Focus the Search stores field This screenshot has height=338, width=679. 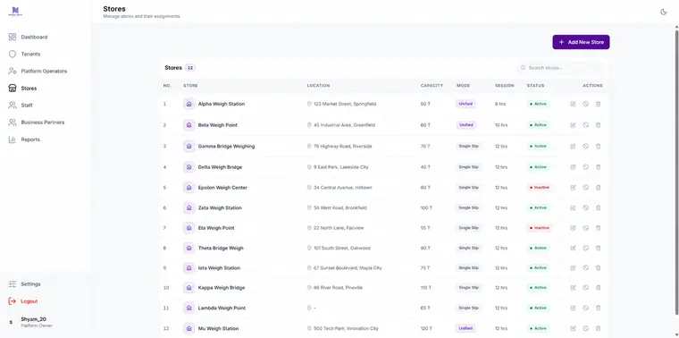click(x=560, y=68)
